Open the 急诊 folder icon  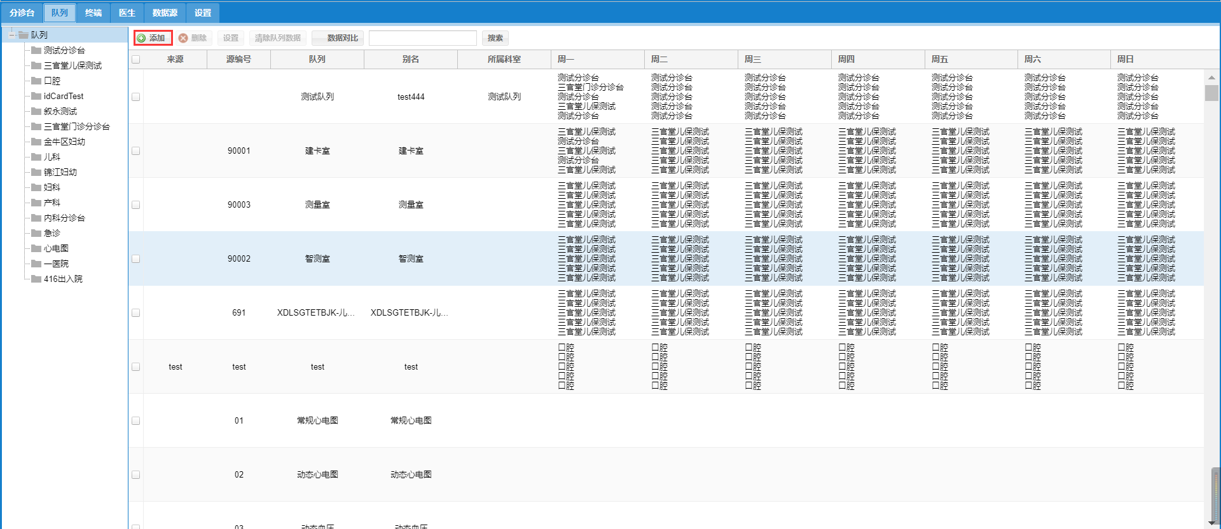pos(36,233)
